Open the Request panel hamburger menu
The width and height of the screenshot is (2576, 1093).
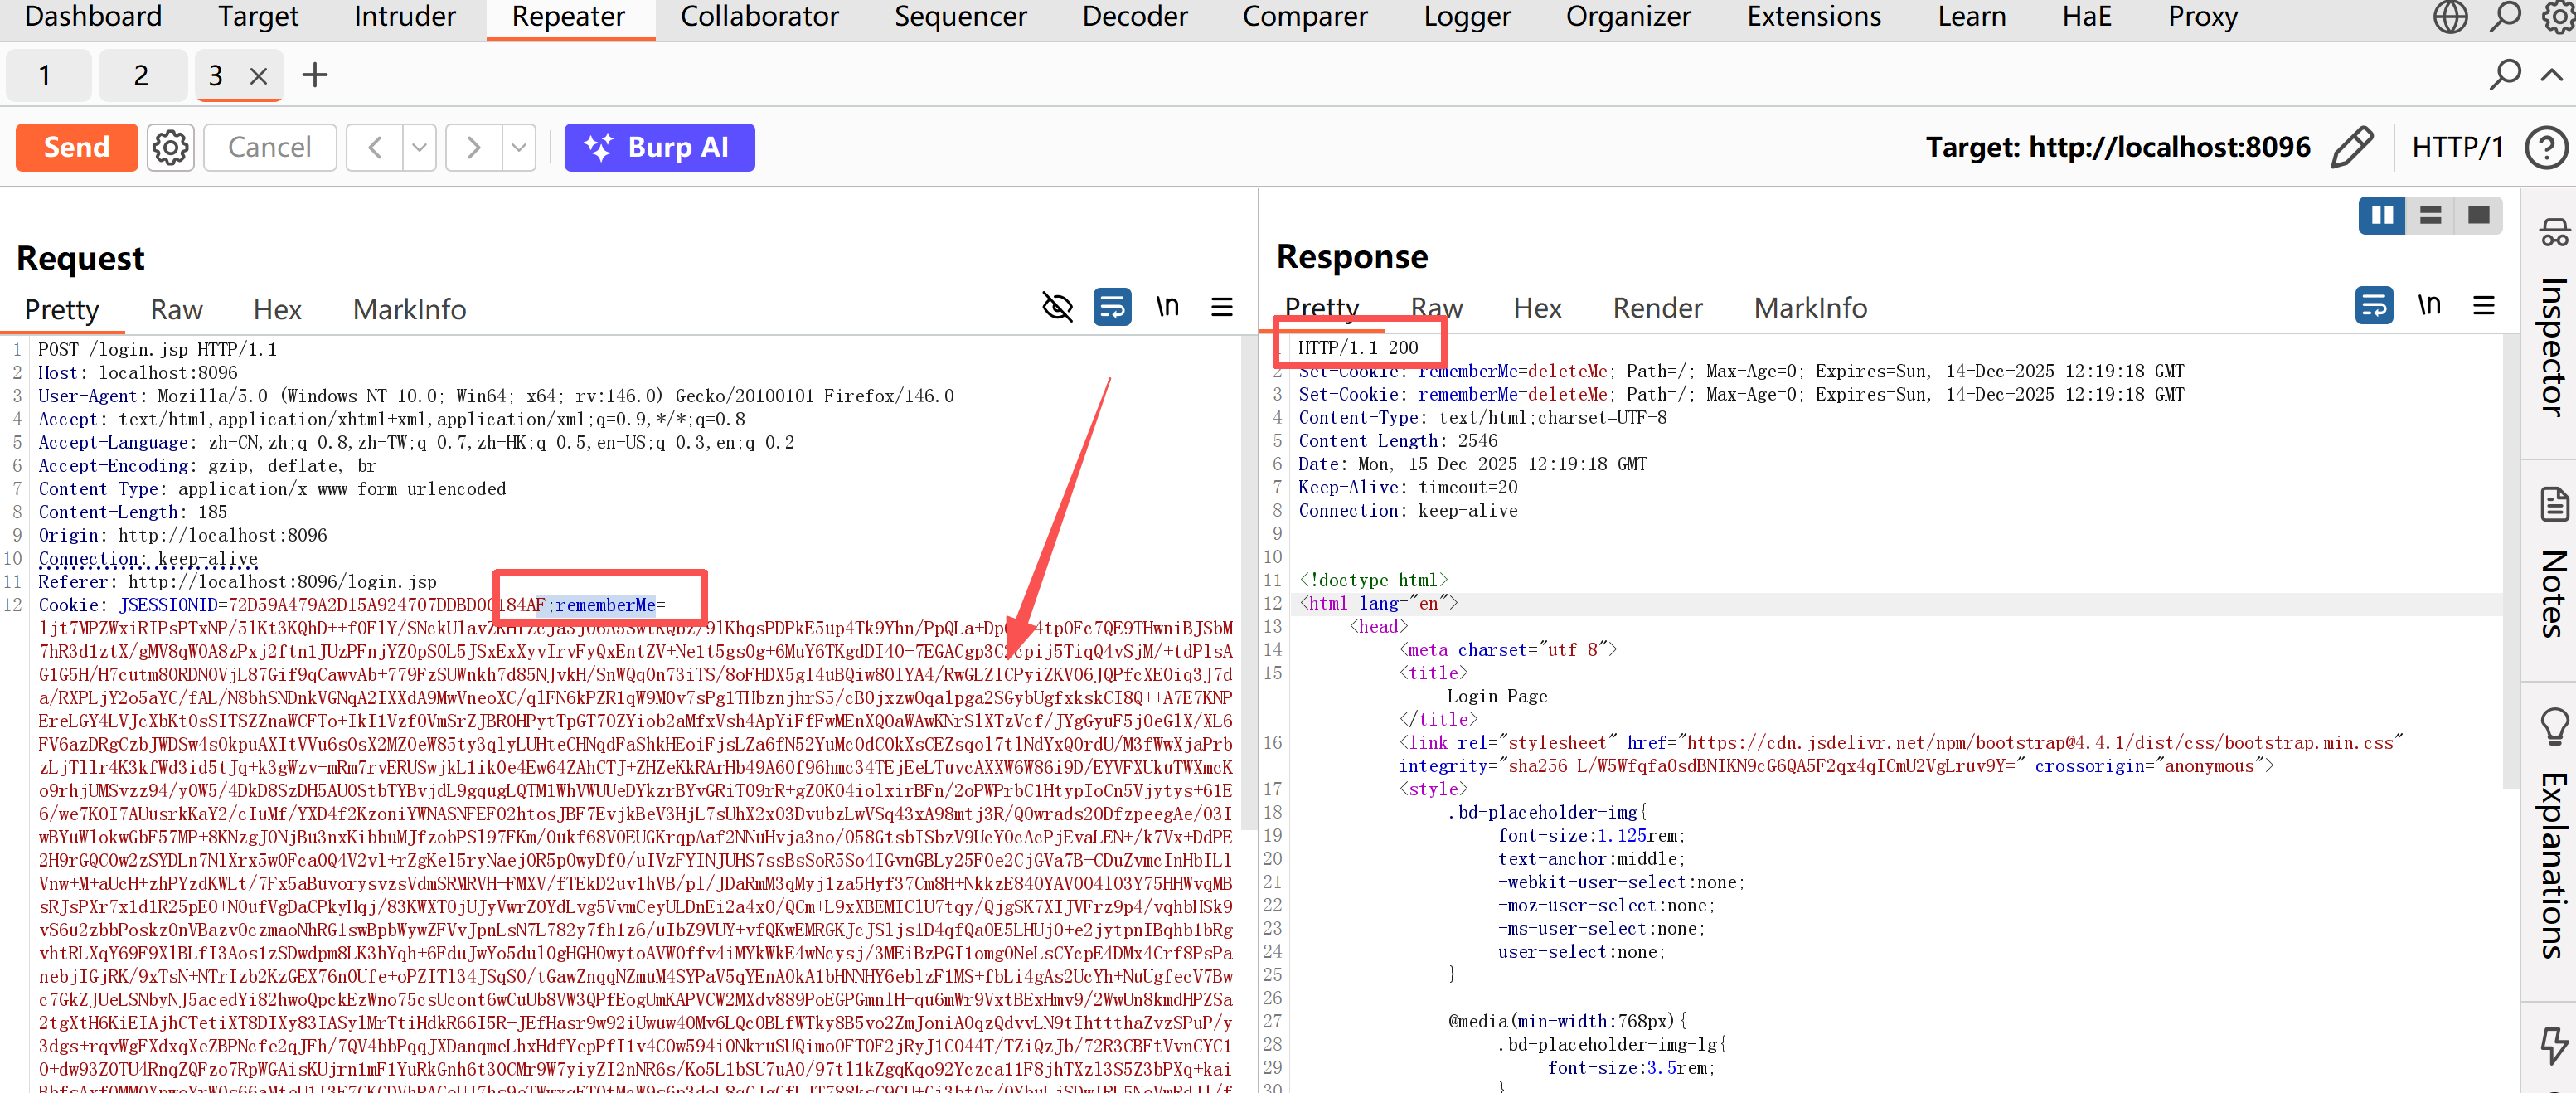[x=1221, y=307]
